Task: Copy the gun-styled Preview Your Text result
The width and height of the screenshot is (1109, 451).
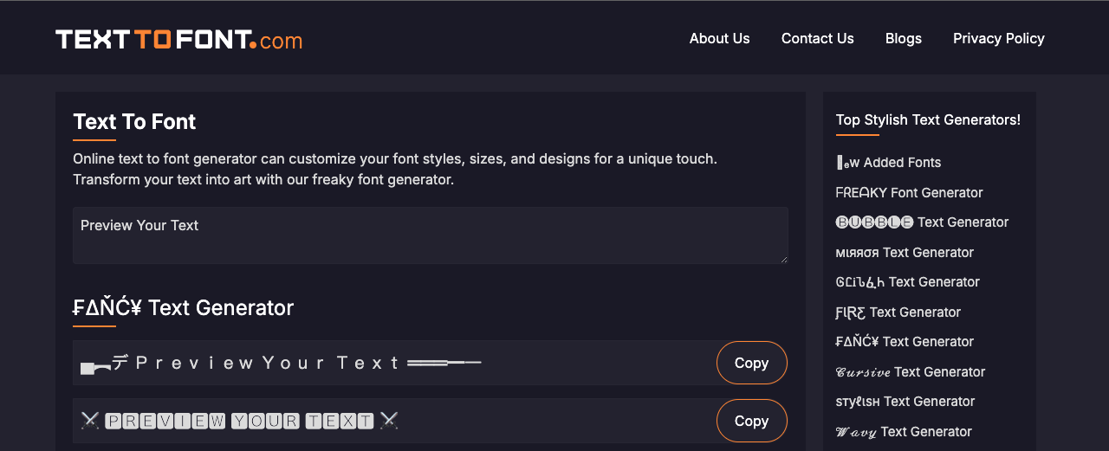Action: (751, 363)
